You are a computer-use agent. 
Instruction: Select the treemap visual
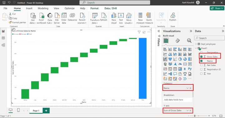[x=190, y=59]
